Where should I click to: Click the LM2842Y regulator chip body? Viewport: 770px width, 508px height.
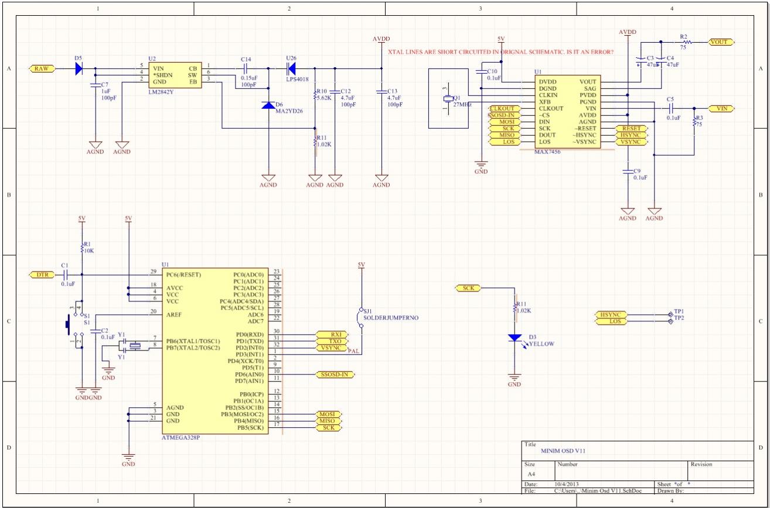pyautogui.click(x=175, y=75)
